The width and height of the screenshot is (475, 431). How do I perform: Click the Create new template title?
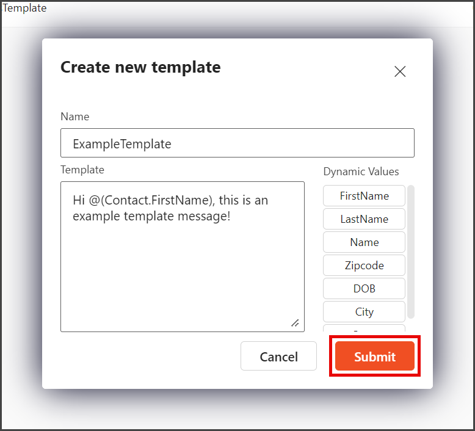pyautogui.click(x=140, y=67)
